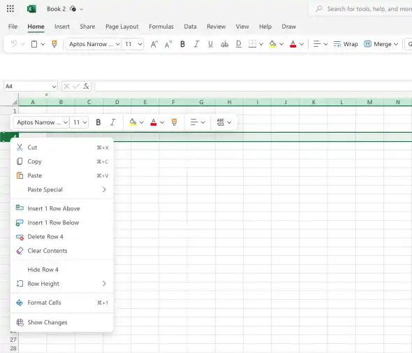Open the app launcher grid icon
Screen dimensions: 412x353
pyautogui.click(x=10, y=8)
